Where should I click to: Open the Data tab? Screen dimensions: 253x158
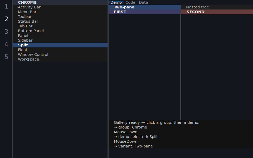143,2
